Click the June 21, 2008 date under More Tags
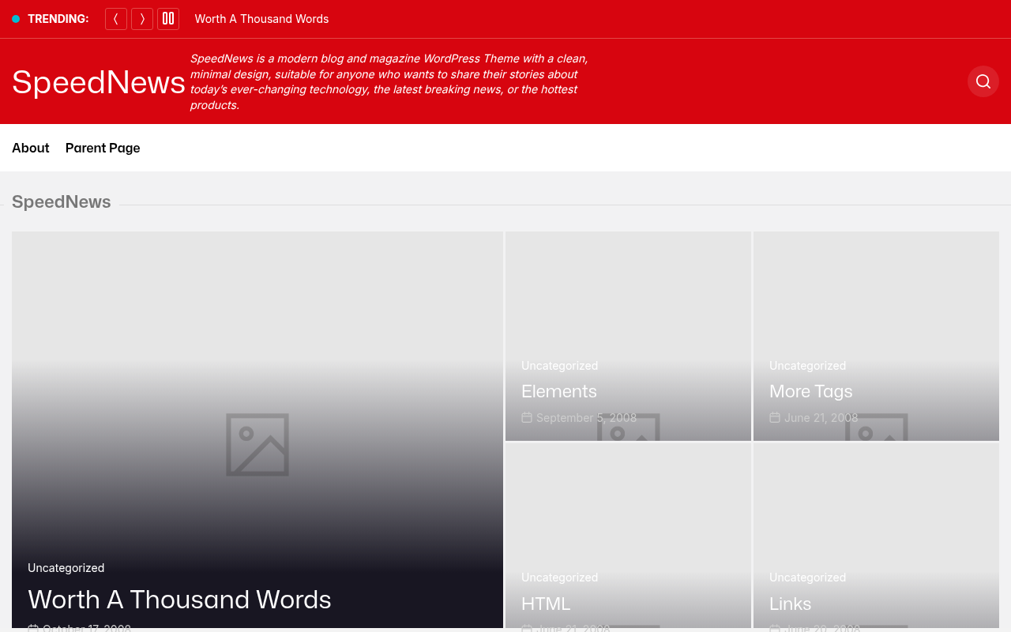Screen dimensions: 1011x632 point(821,418)
